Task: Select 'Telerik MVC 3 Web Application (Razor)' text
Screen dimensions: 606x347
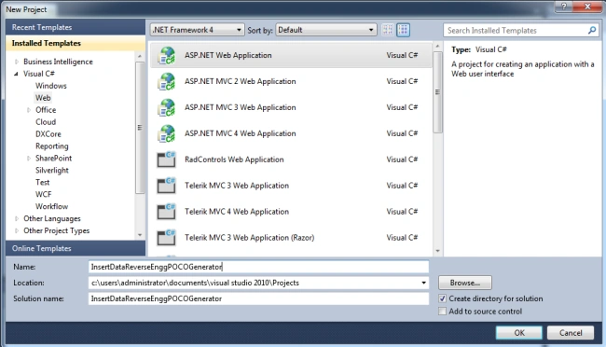Action: pyautogui.click(x=249, y=238)
